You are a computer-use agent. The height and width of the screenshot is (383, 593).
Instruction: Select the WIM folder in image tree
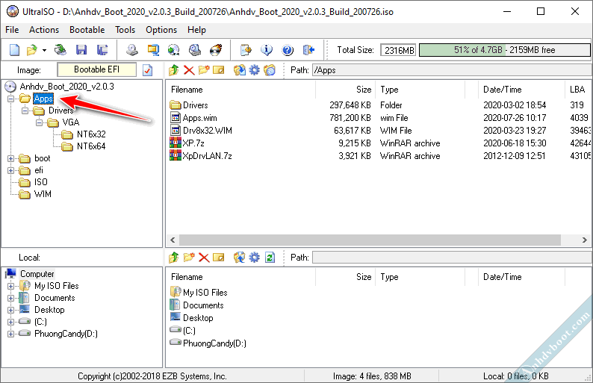(43, 194)
